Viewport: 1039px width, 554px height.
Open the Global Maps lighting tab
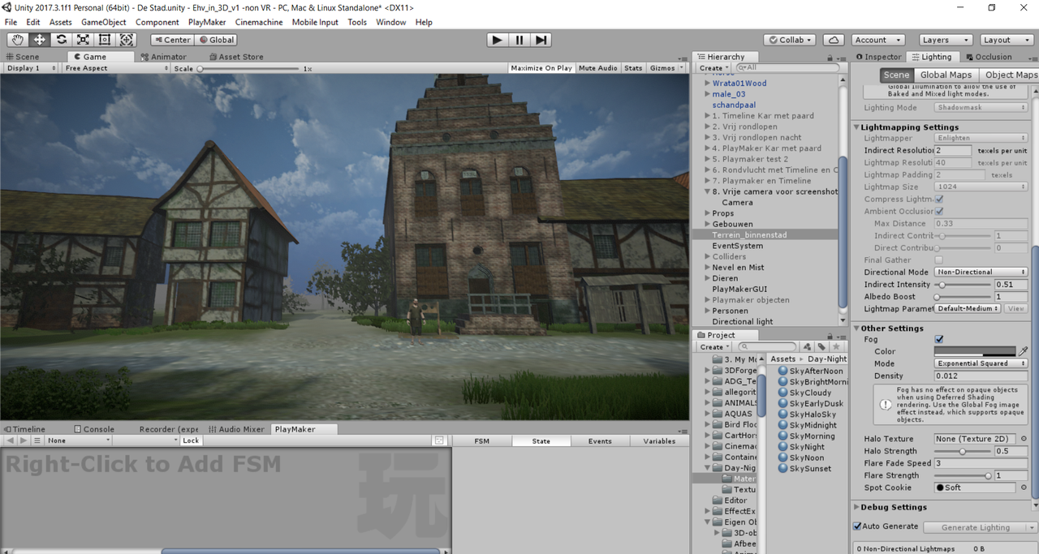946,75
